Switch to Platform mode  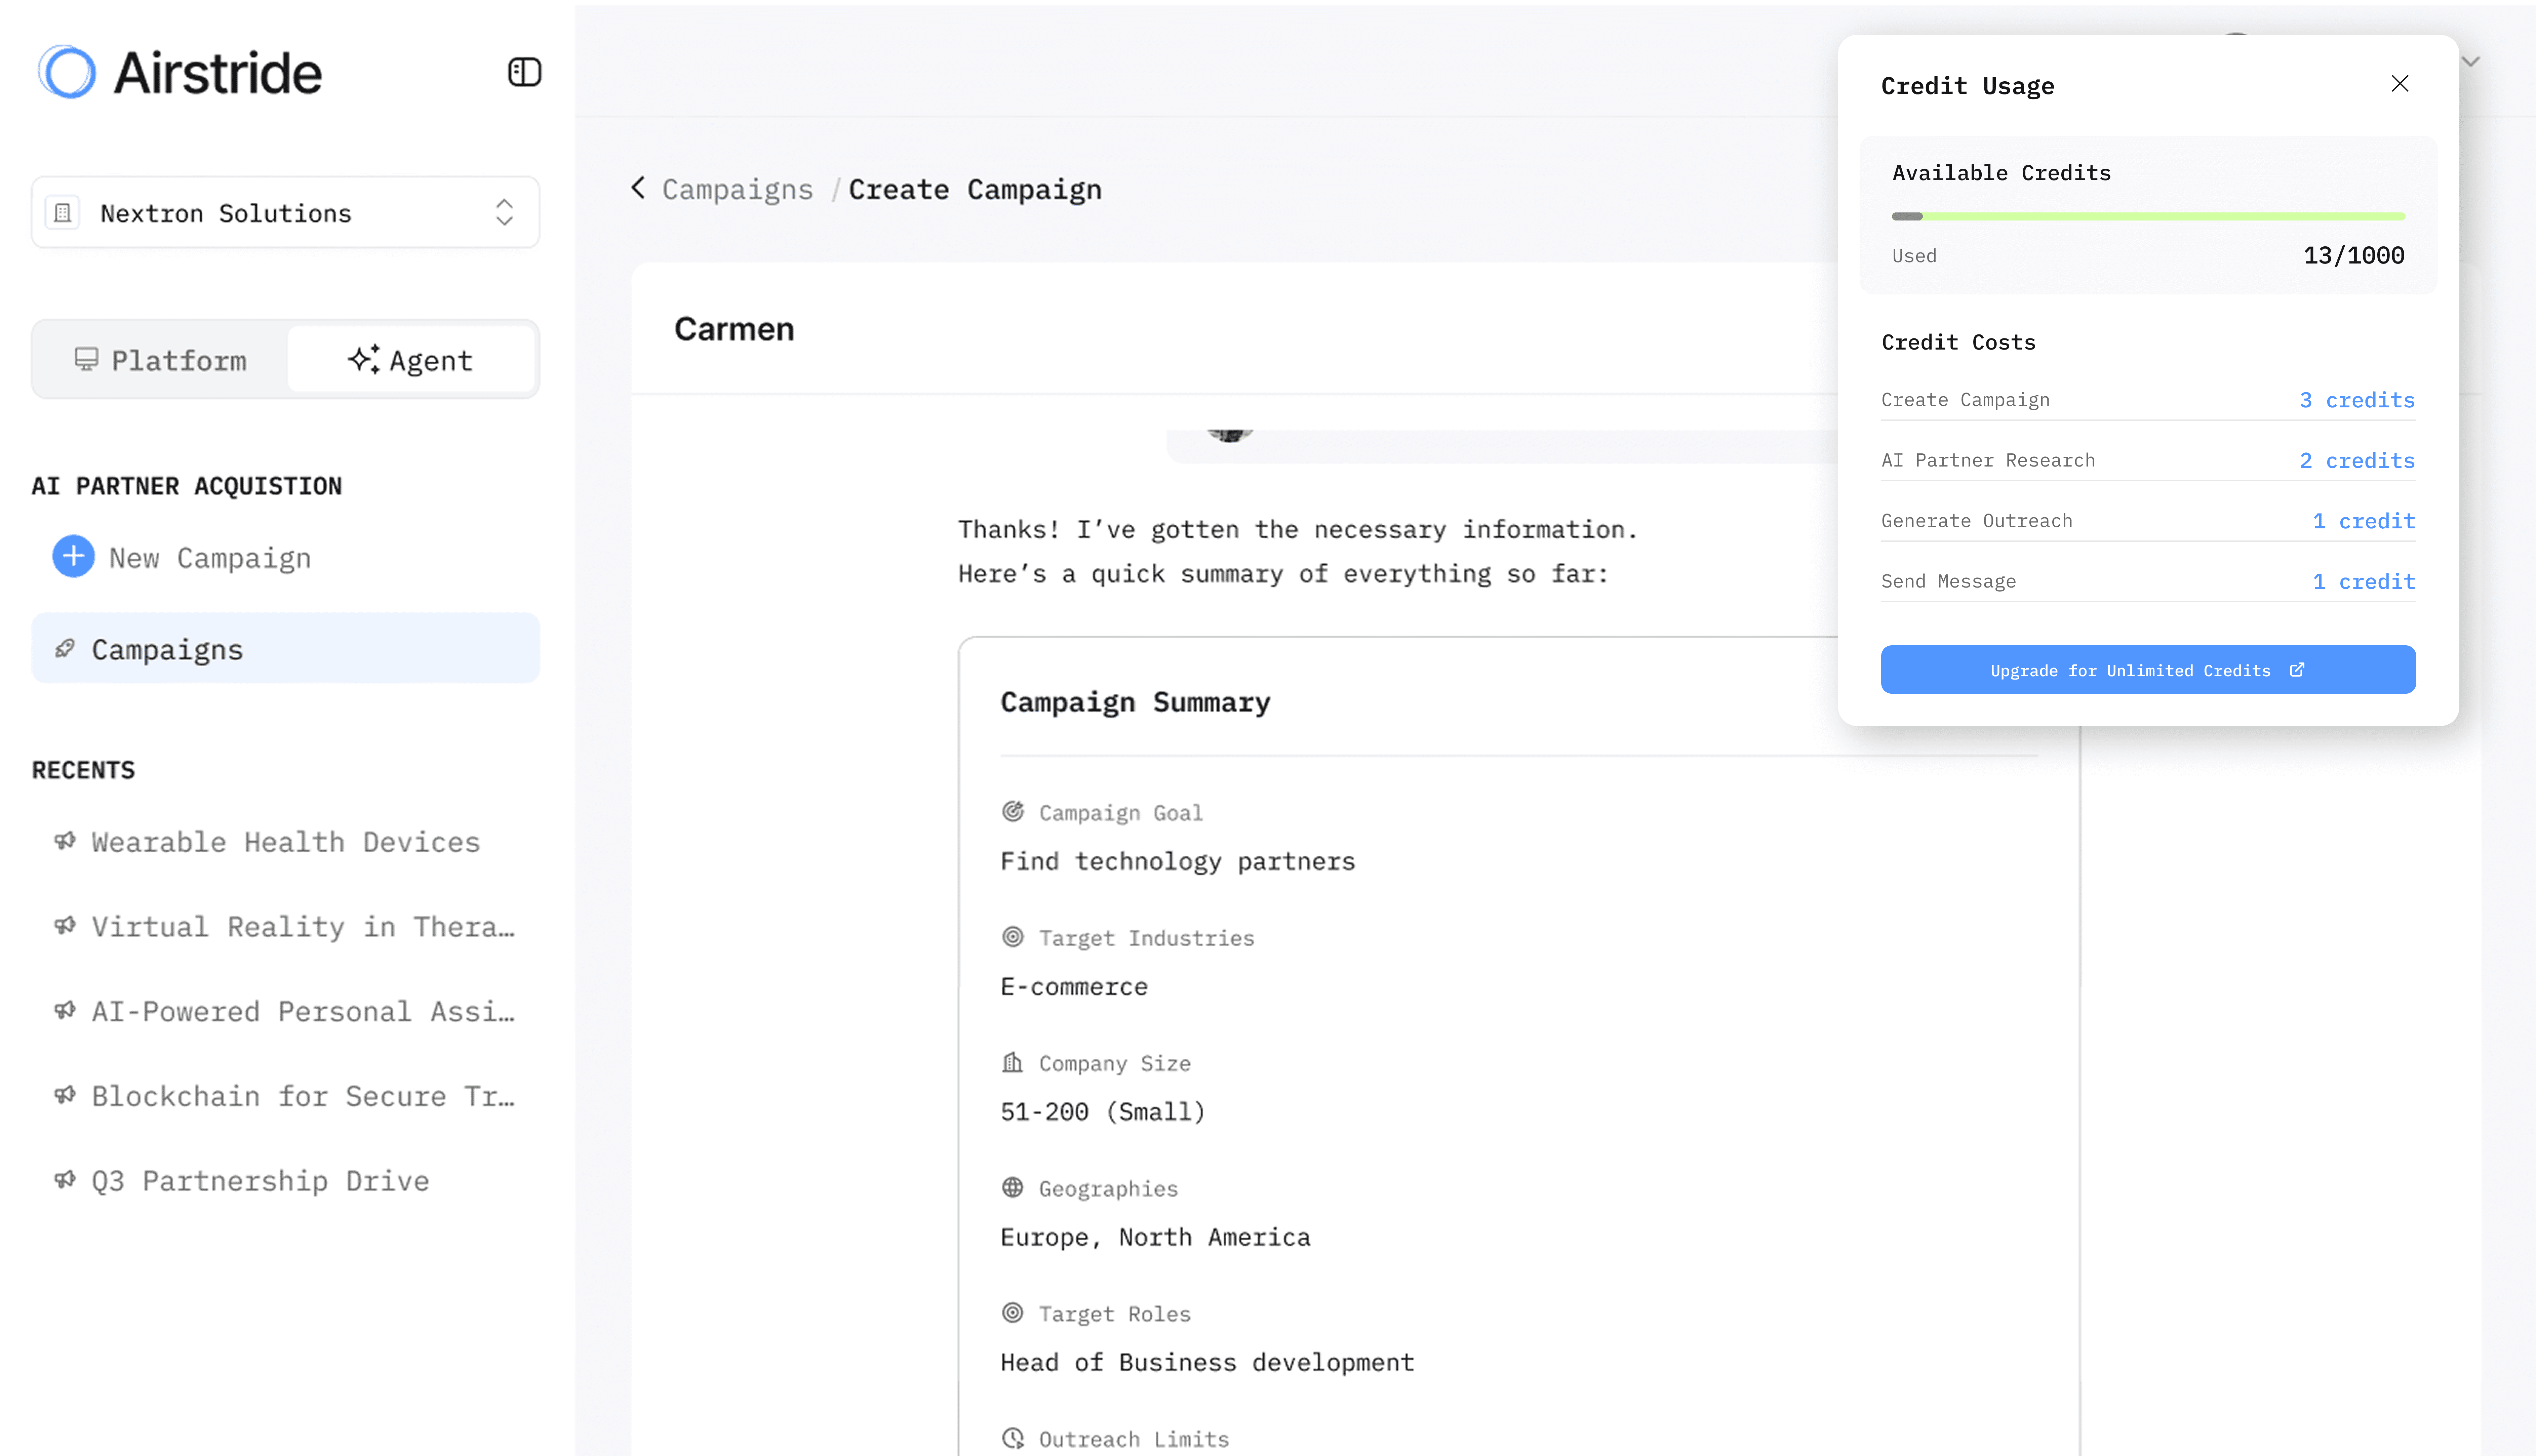(x=161, y=360)
